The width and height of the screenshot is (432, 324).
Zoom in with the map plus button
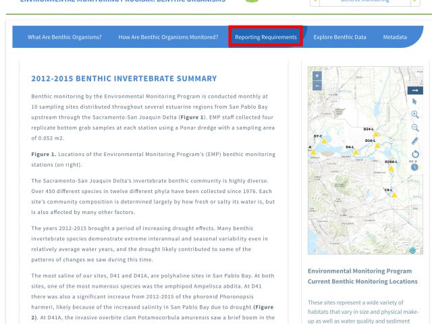pyautogui.click(x=317, y=76)
